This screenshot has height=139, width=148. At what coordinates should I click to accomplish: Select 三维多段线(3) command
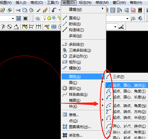[83, 50]
